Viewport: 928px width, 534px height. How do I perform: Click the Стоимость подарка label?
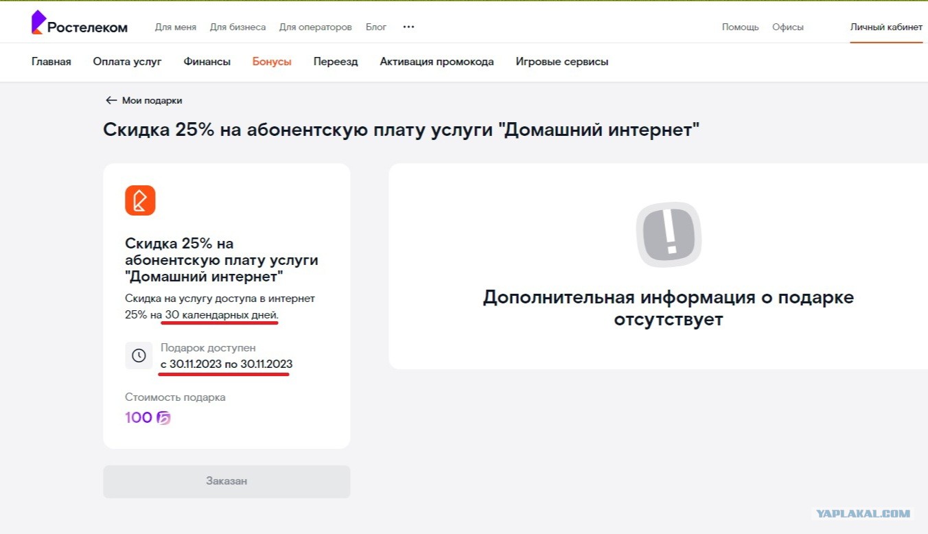point(175,397)
